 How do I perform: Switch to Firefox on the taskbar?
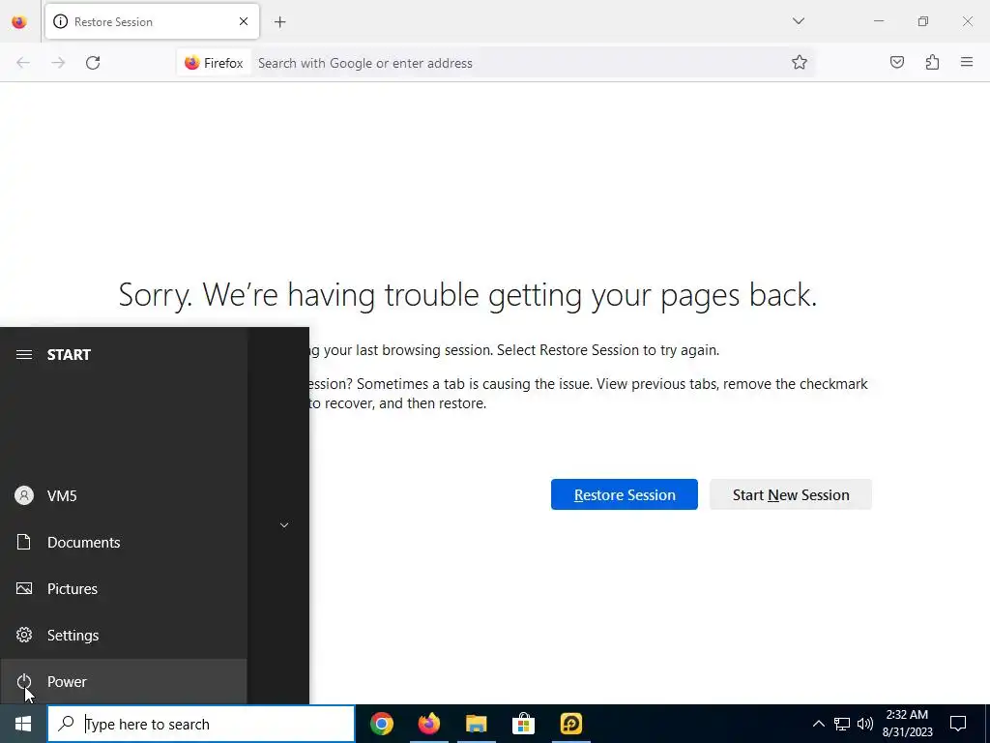point(428,724)
